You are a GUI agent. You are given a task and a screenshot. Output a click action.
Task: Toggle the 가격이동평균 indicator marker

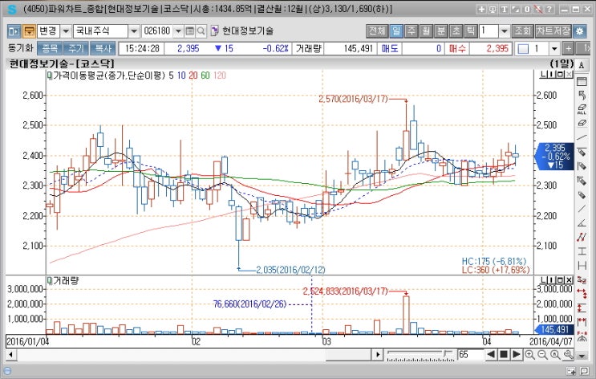point(50,75)
